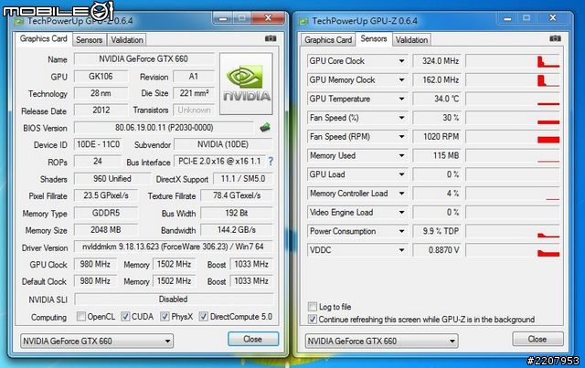The image size is (585, 368).
Task: Click the camera screenshot icon in left GPU-Z window
Action: pos(271,38)
